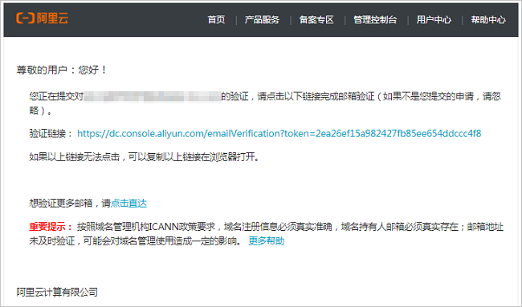Open the 更多帮助 help link
This screenshot has height=307, width=522.
point(267,241)
